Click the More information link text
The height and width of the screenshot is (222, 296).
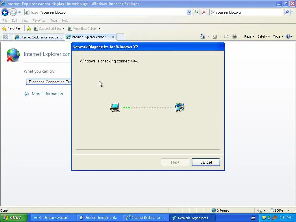[x=47, y=94]
